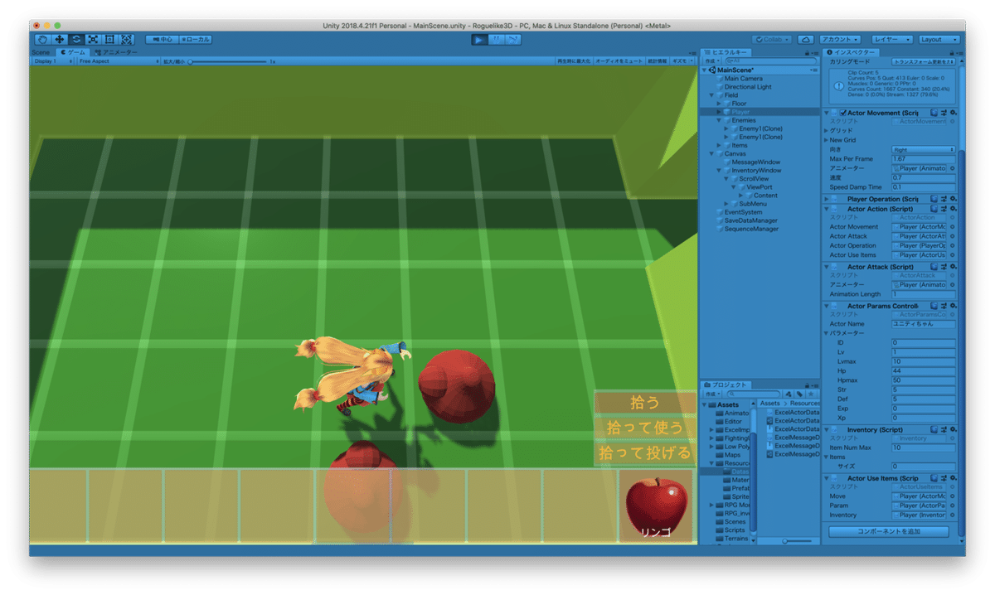Click the Play button
This screenshot has height=595, width=995.
[x=479, y=39]
